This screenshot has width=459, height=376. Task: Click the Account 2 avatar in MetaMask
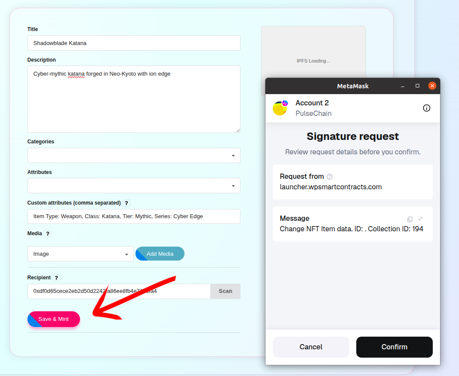coord(280,108)
